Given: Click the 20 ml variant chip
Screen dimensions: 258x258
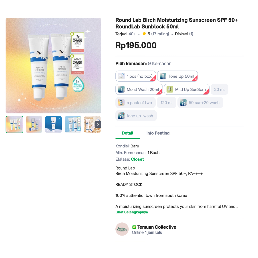Looking at the screenshot, I should point(219,89).
